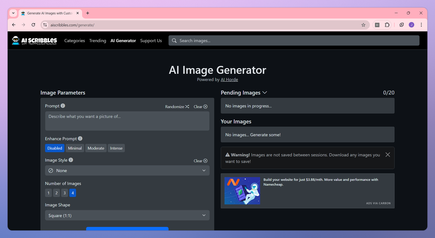Click the H extension icon
This screenshot has width=435, height=238.
(x=377, y=25)
